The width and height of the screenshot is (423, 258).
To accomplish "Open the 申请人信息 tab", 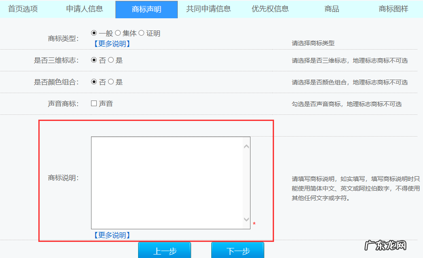I will 85,9.
